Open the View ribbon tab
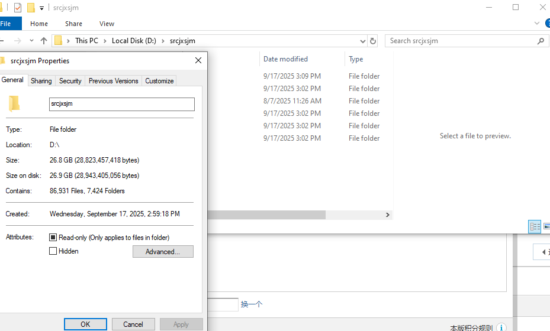Viewport: 550px width, 331px height. [x=107, y=24]
